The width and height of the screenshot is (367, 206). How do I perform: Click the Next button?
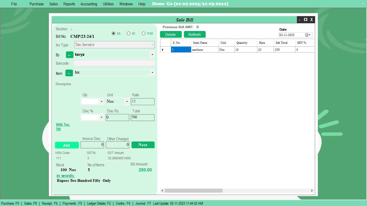[143, 145]
